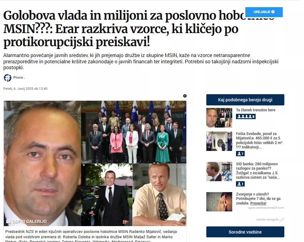304x242 pixels.
Task: Open the Fešta Svobode article thumbnail
Action: pyautogui.click(x=219, y=141)
